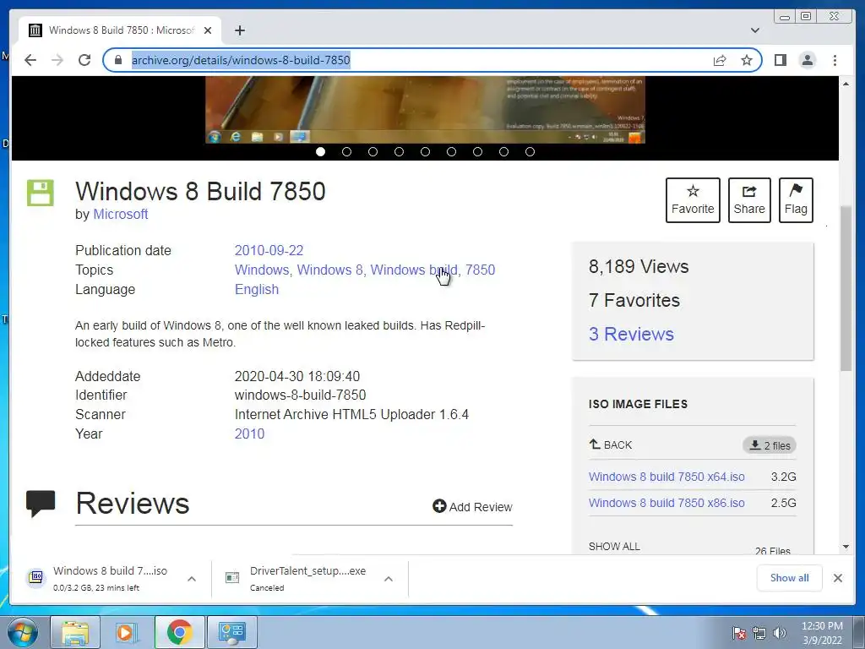Open the English language link
The image size is (865, 649).
pos(257,289)
